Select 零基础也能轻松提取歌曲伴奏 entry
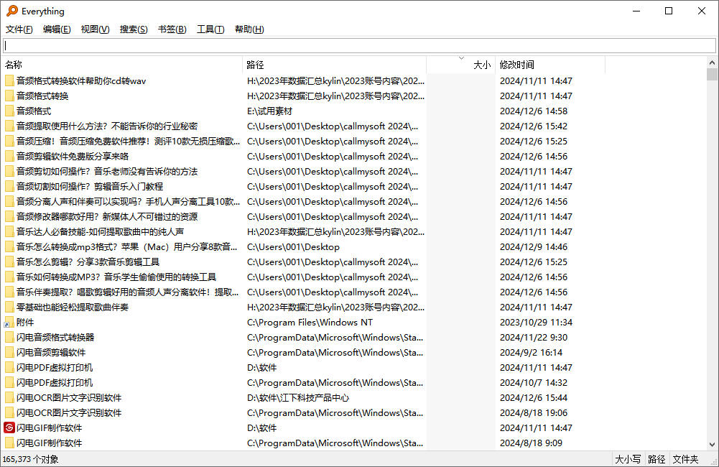 (73, 308)
